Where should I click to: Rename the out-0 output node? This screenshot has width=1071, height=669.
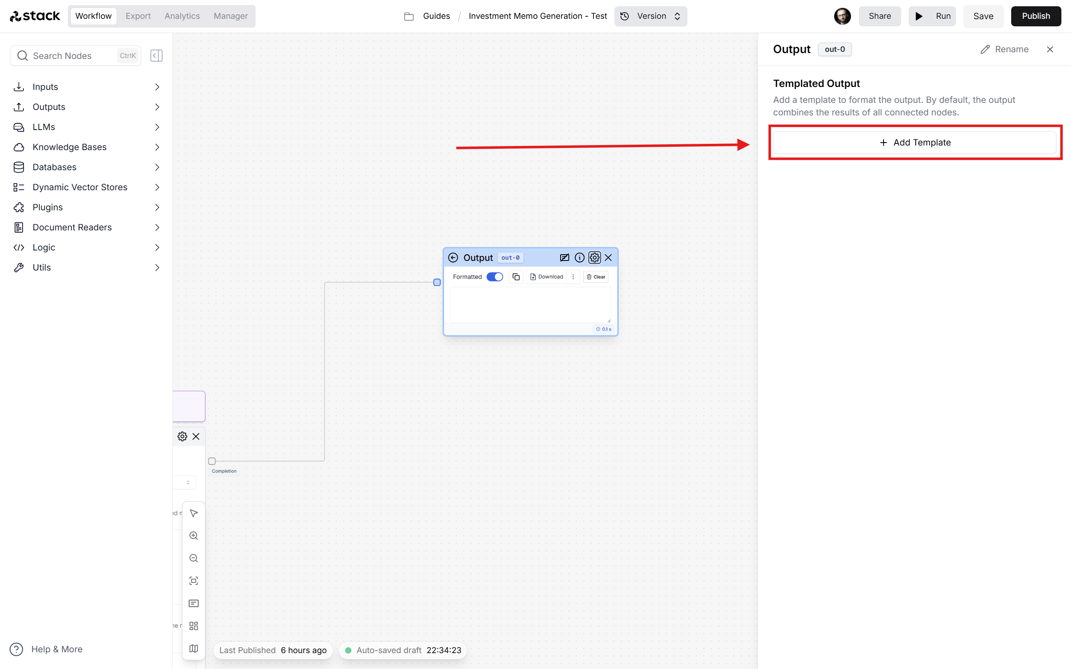pos(1004,49)
